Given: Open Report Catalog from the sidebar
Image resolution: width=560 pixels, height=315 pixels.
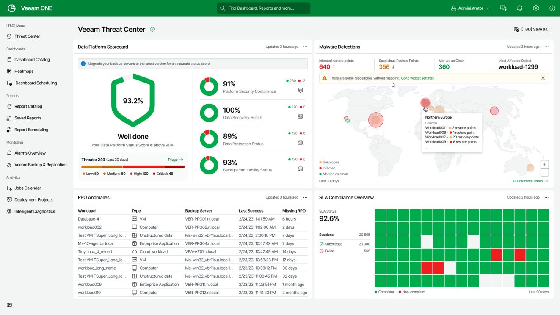Looking at the screenshot, I should pos(28,106).
